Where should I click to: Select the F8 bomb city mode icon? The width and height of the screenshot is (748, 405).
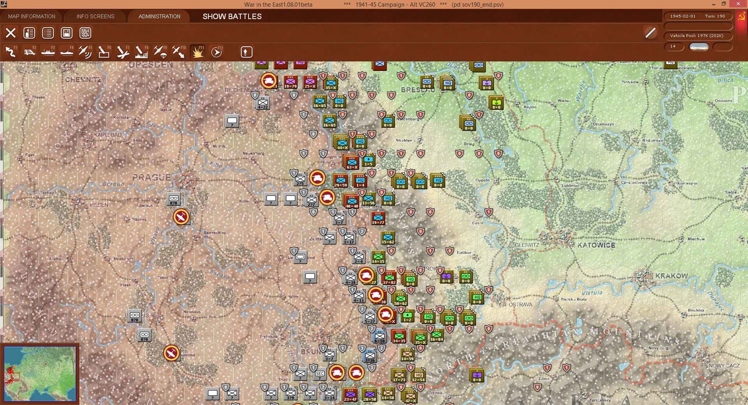coord(141,52)
